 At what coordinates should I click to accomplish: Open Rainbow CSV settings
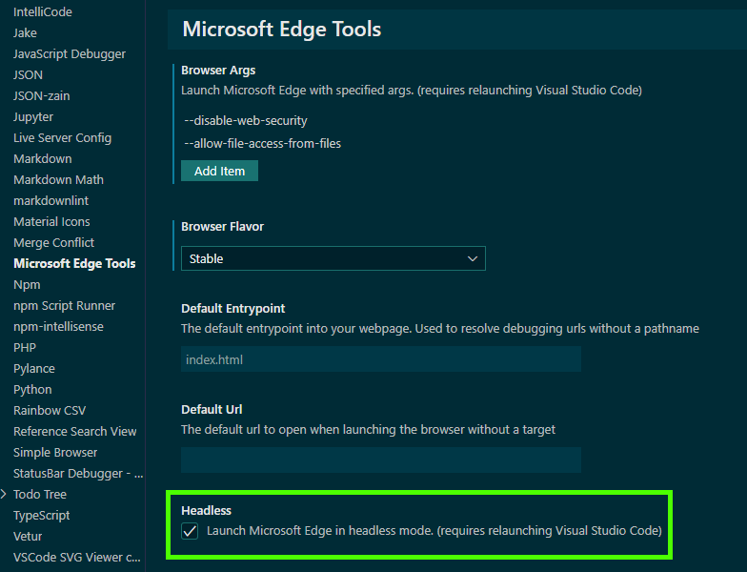point(50,410)
